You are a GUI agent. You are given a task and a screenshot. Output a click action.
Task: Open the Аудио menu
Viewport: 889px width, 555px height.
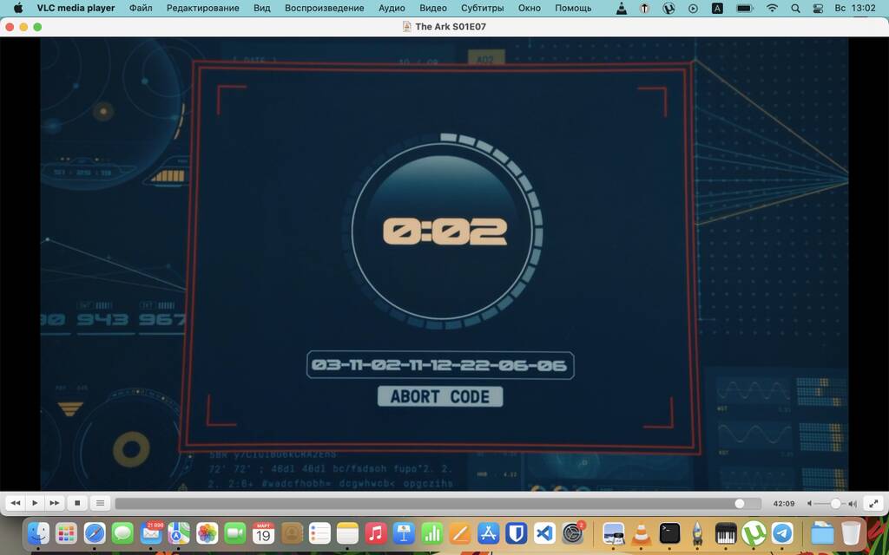(x=392, y=8)
